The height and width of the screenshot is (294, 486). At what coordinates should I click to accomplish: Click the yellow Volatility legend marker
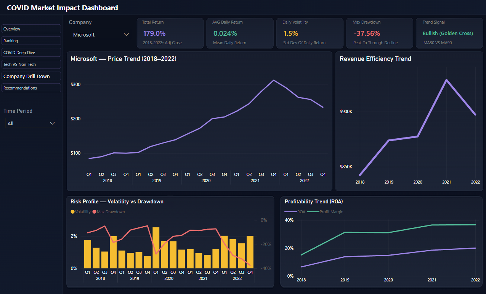click(73, 212)
